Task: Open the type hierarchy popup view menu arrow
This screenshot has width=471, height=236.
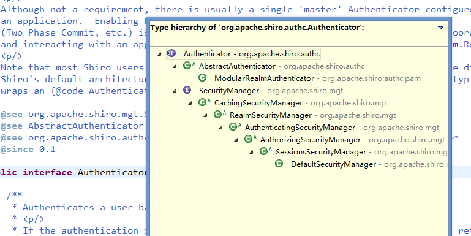Action: [440, 28]
